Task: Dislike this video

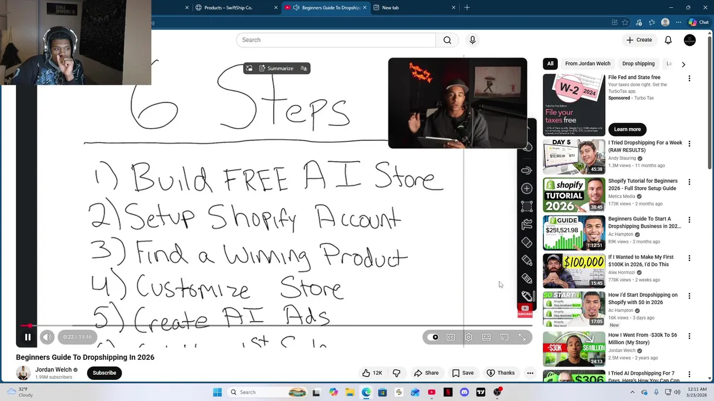Action: pyautogui.click(x=397, y=373)
